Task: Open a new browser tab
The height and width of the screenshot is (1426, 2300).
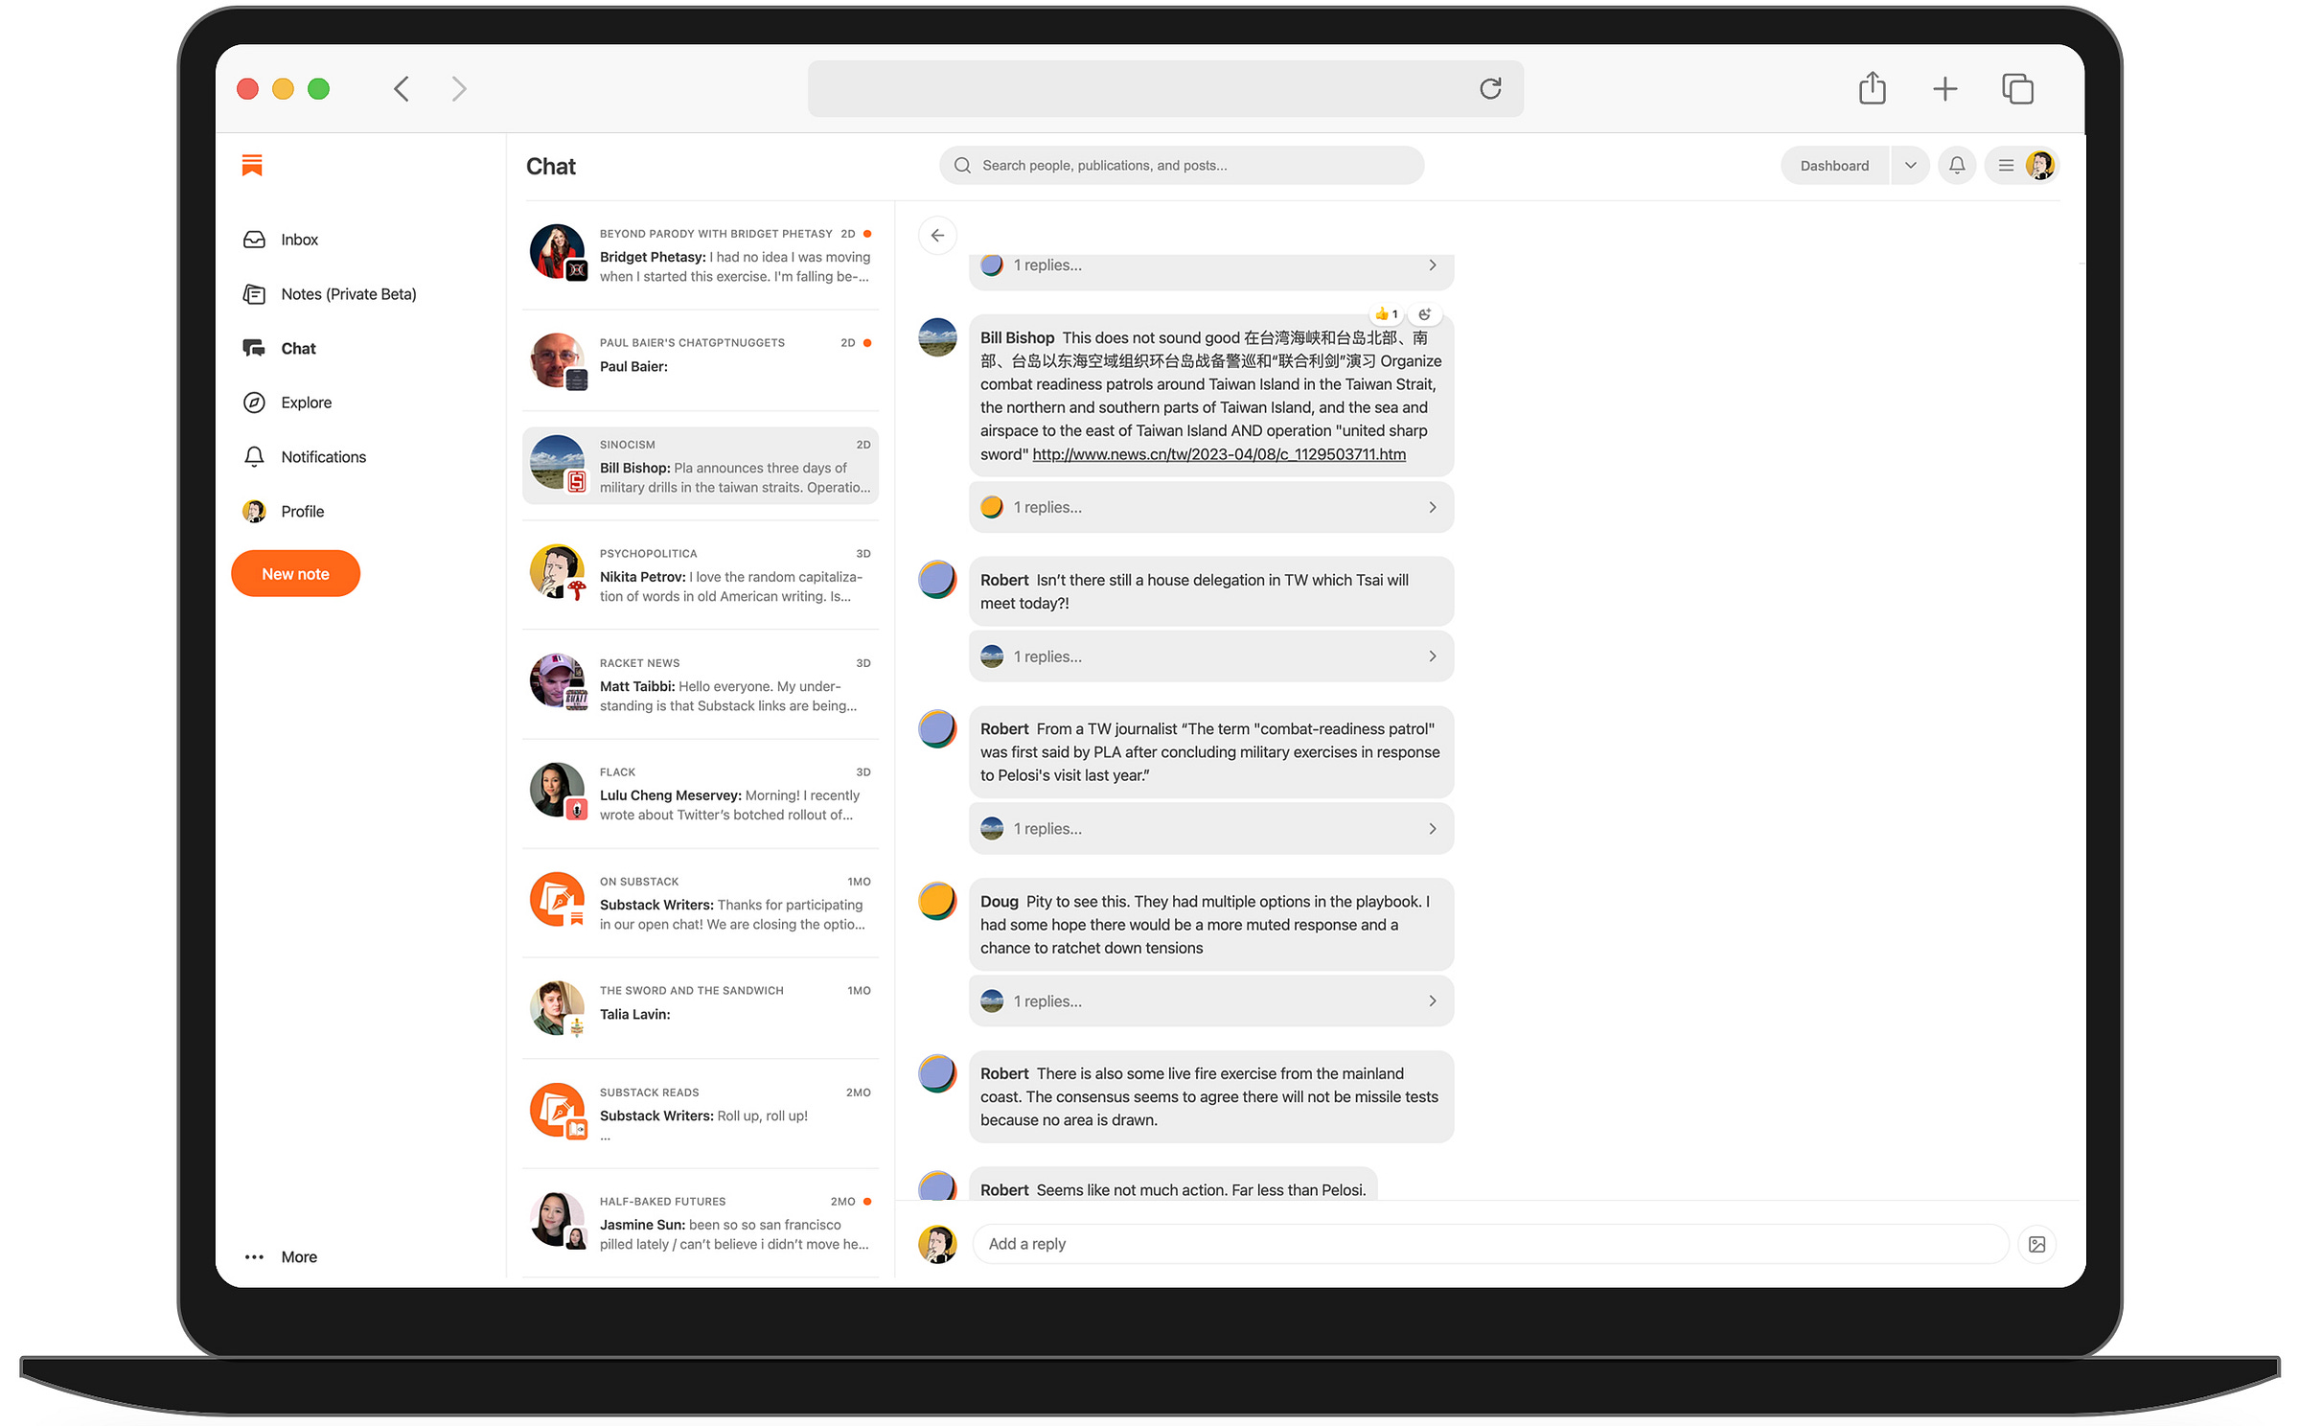Action: [1944, 89]
